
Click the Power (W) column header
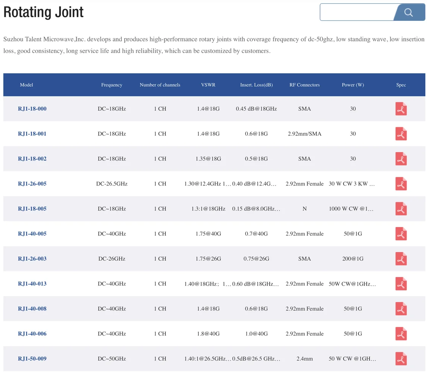pos(353,85)
